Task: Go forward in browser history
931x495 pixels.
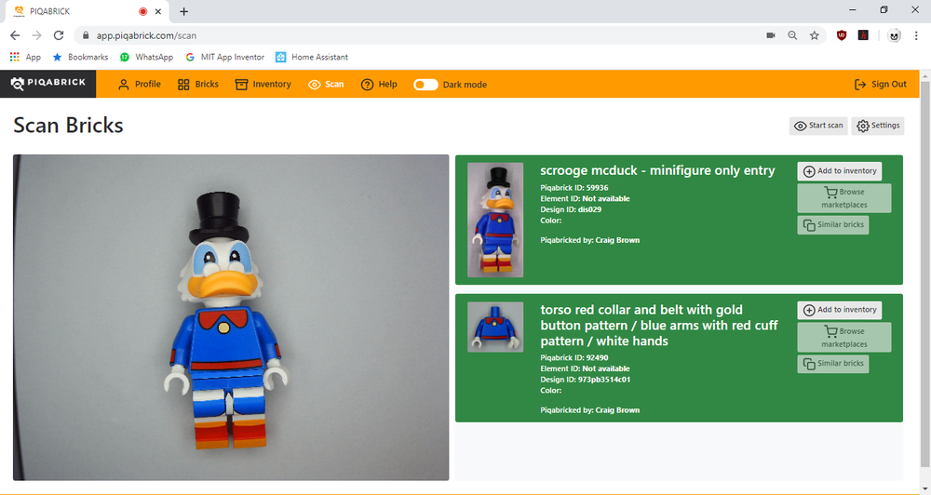Action: click(37, 35)
